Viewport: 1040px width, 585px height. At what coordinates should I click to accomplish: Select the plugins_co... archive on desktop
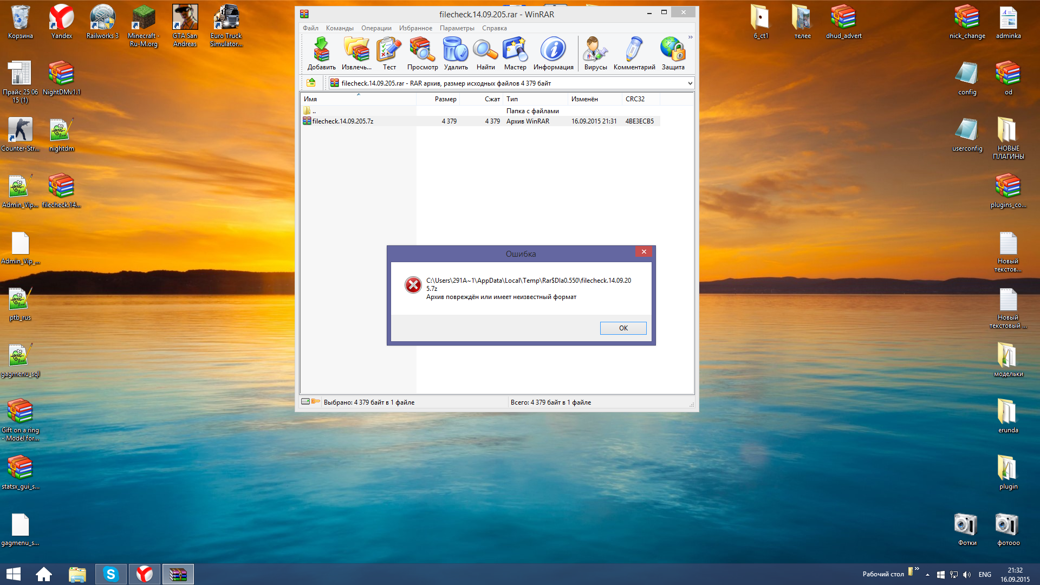[x=1008, y=191]
